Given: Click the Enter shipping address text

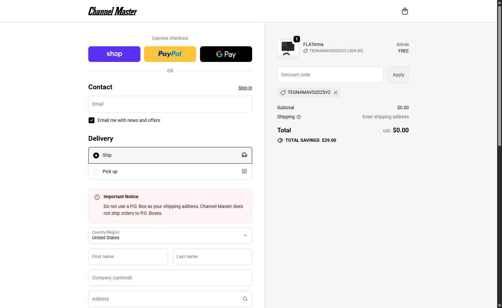Looking at the screenshot, I should pyautogui.click(x=386, y=117).
